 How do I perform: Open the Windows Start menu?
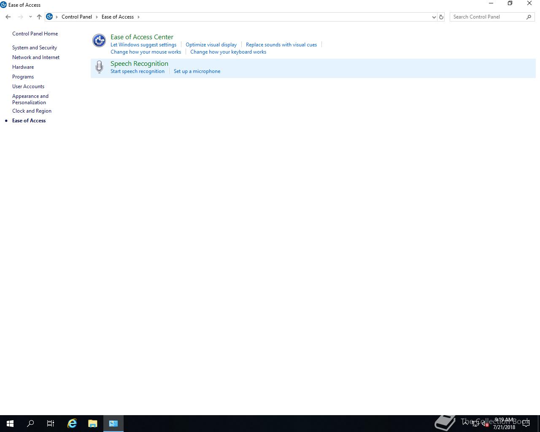[x=10, y=424]
